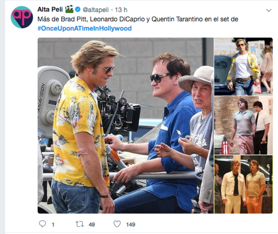Click the reply count 1
278x234 pixels.
pyautogui.click(x=53, y=225)
